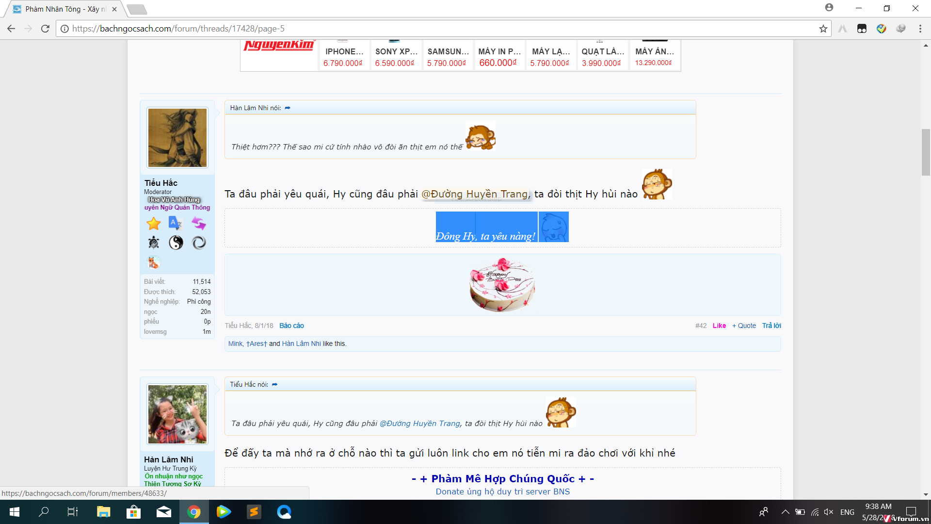The width and height of the screenshot is (931, 524).
Task: Click the gold star badge under Tiểu Hắc
Action: coord(154,223)
